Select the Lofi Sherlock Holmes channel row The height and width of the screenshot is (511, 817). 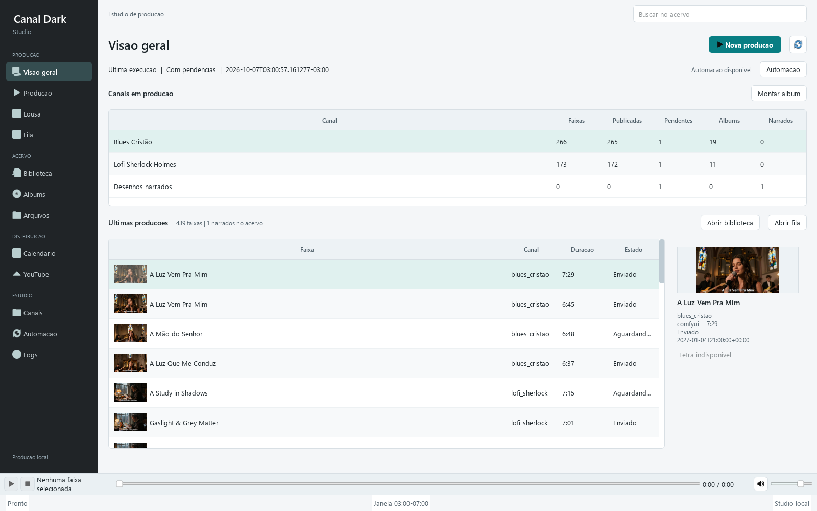click(x=457, y=164)
